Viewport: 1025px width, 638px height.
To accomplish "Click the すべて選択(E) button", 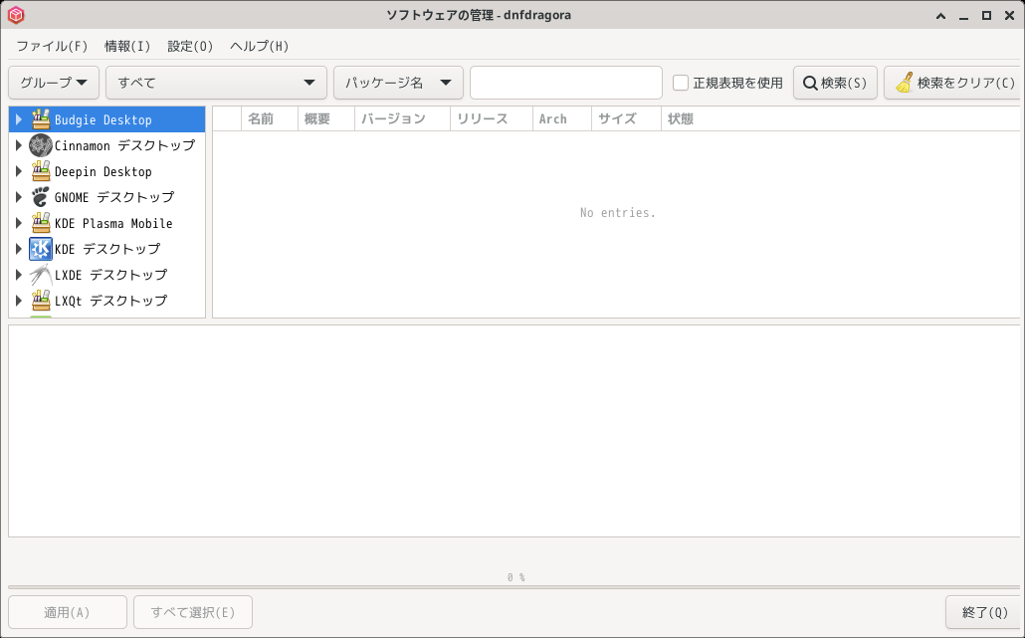I will pos(193,612).
